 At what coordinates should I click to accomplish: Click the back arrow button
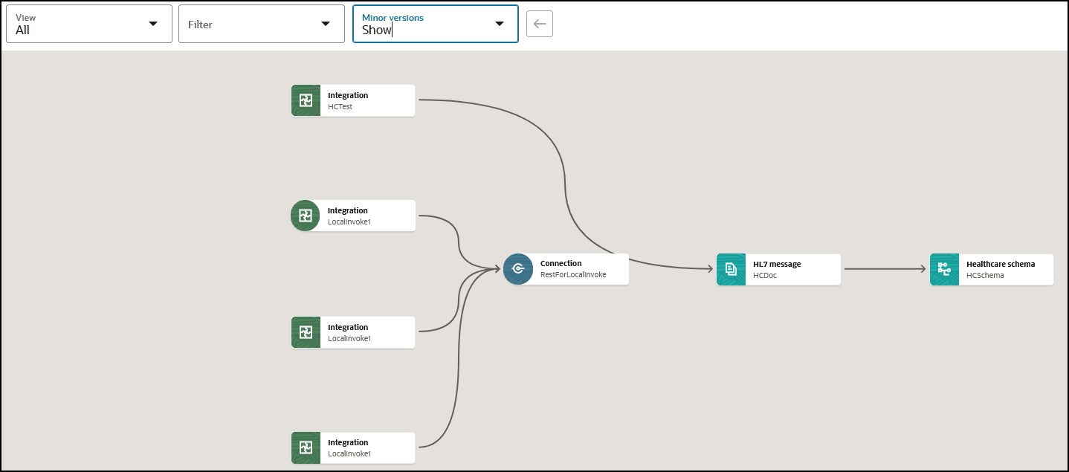(540, 24)
